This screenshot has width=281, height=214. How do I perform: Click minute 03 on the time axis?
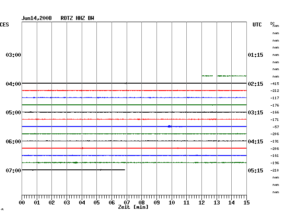(x=67, y=203)
